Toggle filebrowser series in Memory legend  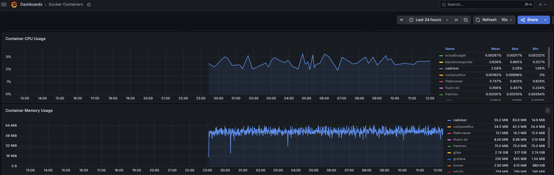(462, 133)
